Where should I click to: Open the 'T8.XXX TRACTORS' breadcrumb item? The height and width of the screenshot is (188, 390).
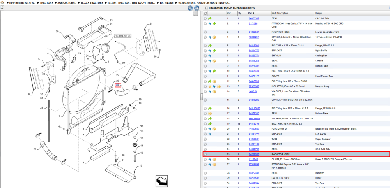click(92, 2)
